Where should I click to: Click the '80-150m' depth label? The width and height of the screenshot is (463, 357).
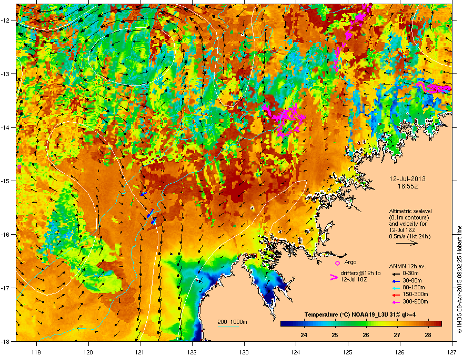coord(414,288)
